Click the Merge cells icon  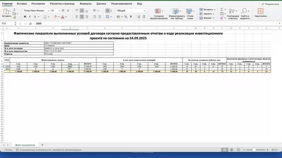108,17
